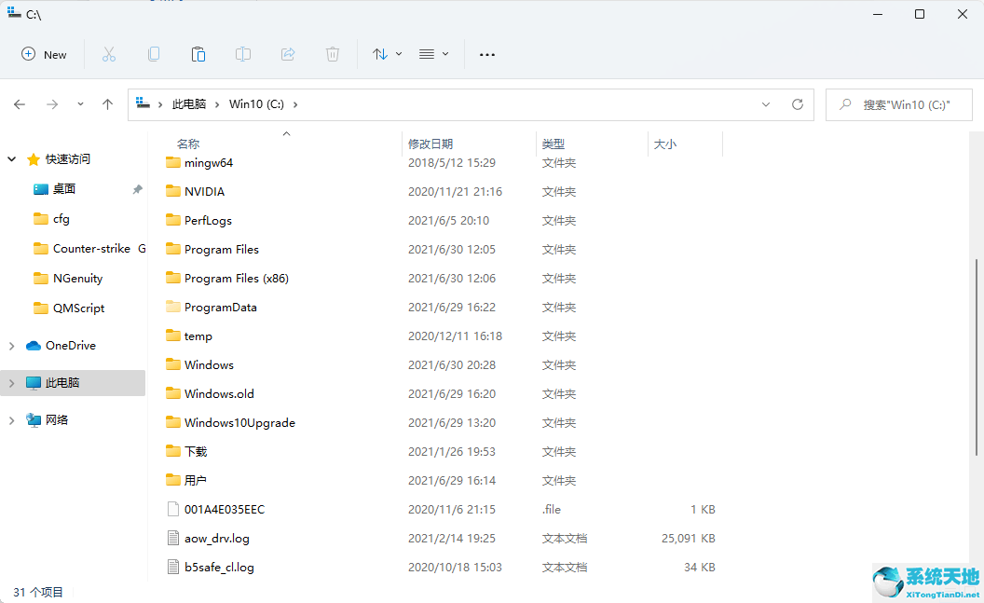Click the Copy icon in toolbar
984x603 pixels.
(154, 55)
